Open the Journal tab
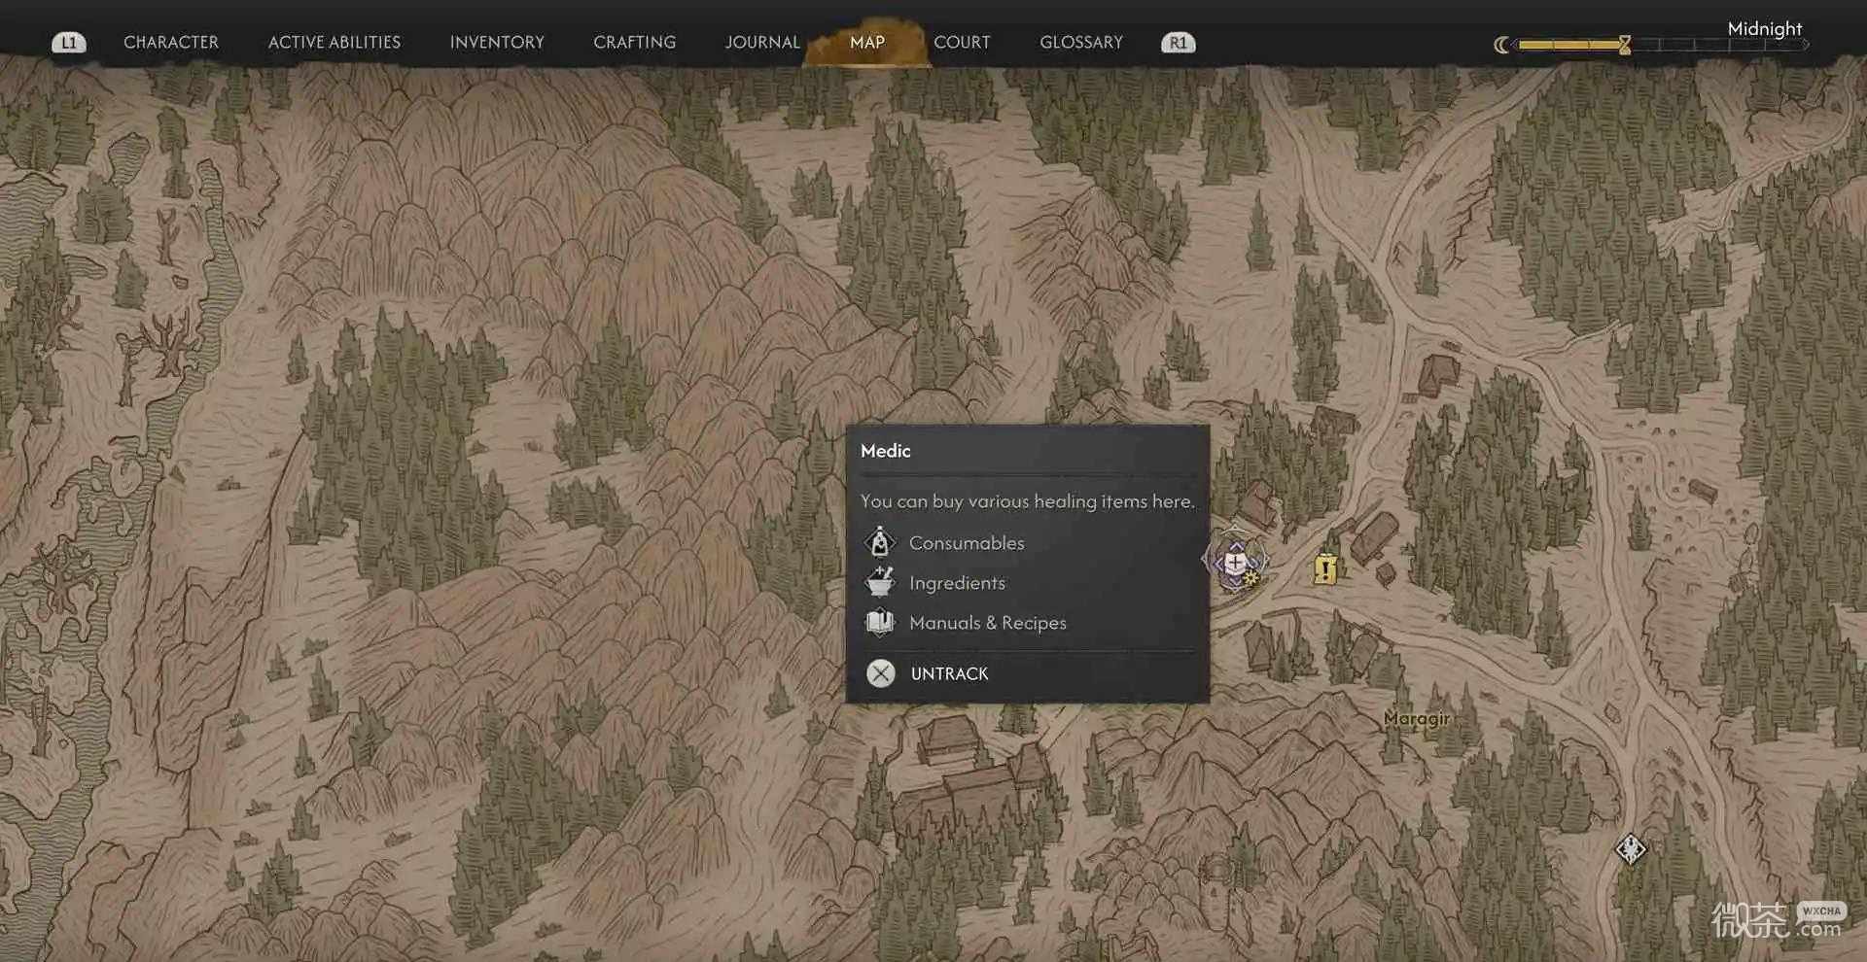This screenshot has height=962, width=1867. click(762, 43)
